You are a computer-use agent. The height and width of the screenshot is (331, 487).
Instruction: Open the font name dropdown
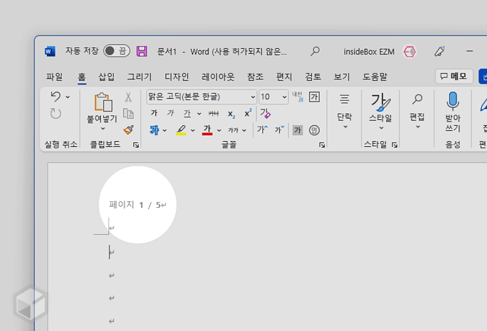click(253, 97)
